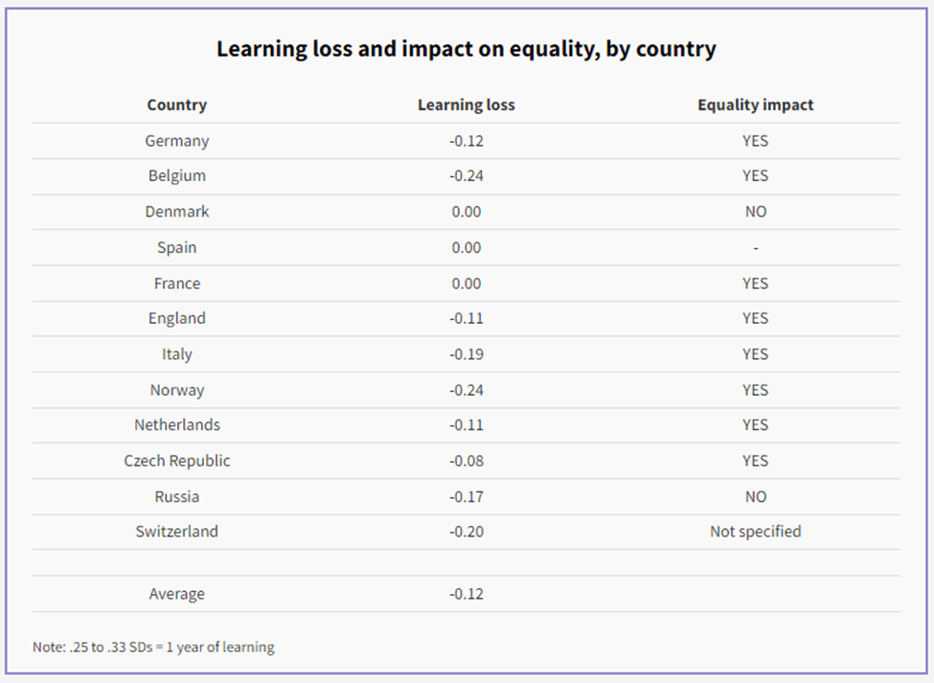Click the Spain country cell

pos(176,247)
